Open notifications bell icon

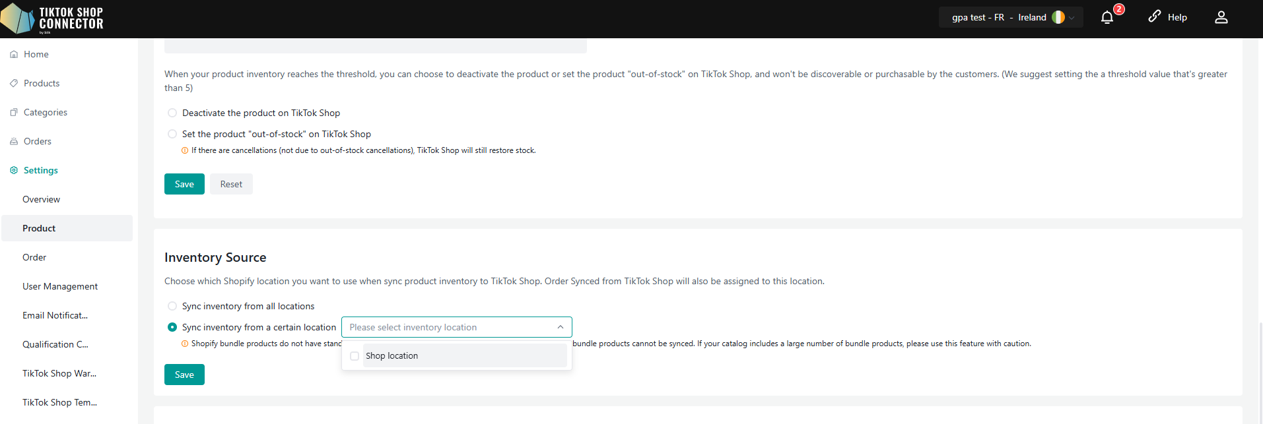(1107, 18)
